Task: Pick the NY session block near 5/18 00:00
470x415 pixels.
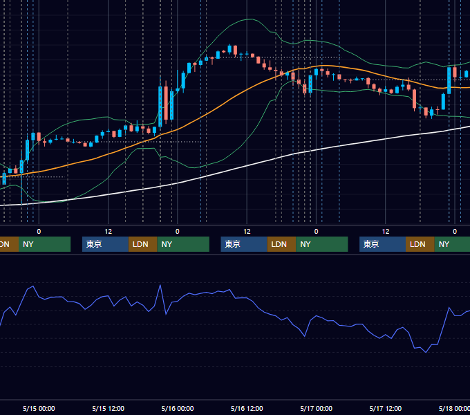Action: 452,244
